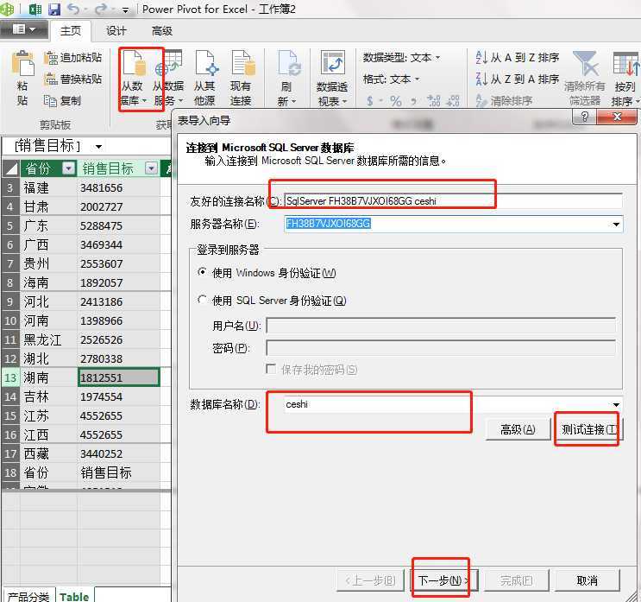Image resolution: width=641 pixels, height=602 pixels.
Task: Sort 从 A 到 Z (A to Z)
Action: click(517, 58)
